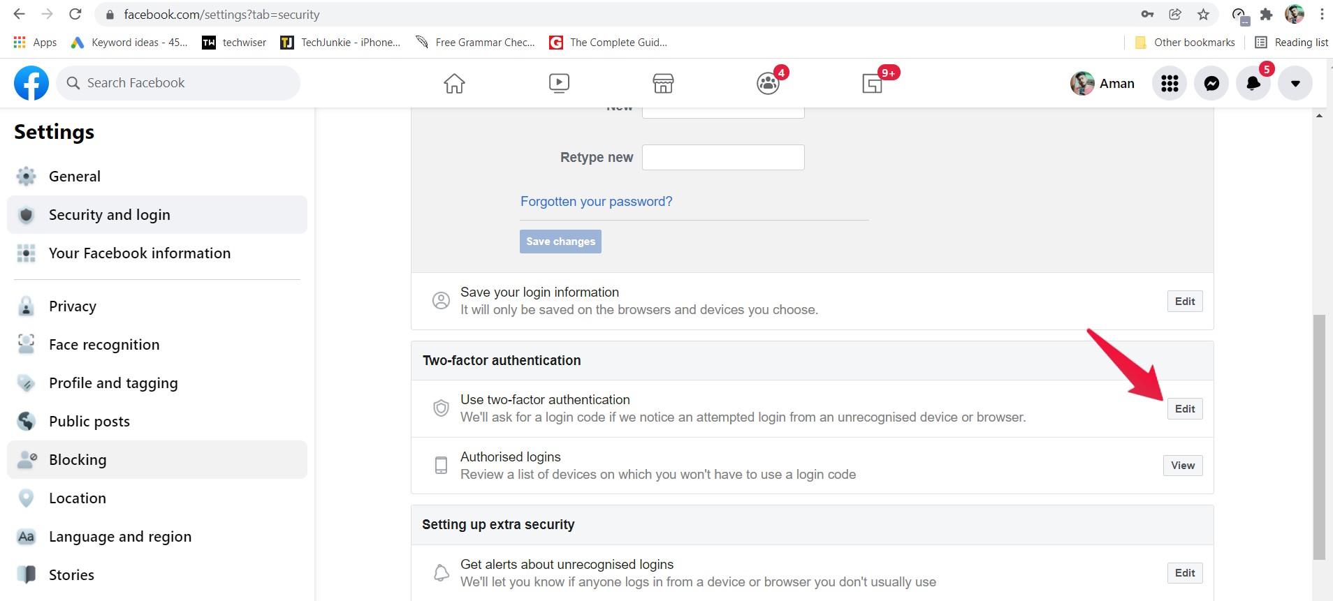1333x601 pixels.
Task: Click the Retype new password field
Action: 723,157
